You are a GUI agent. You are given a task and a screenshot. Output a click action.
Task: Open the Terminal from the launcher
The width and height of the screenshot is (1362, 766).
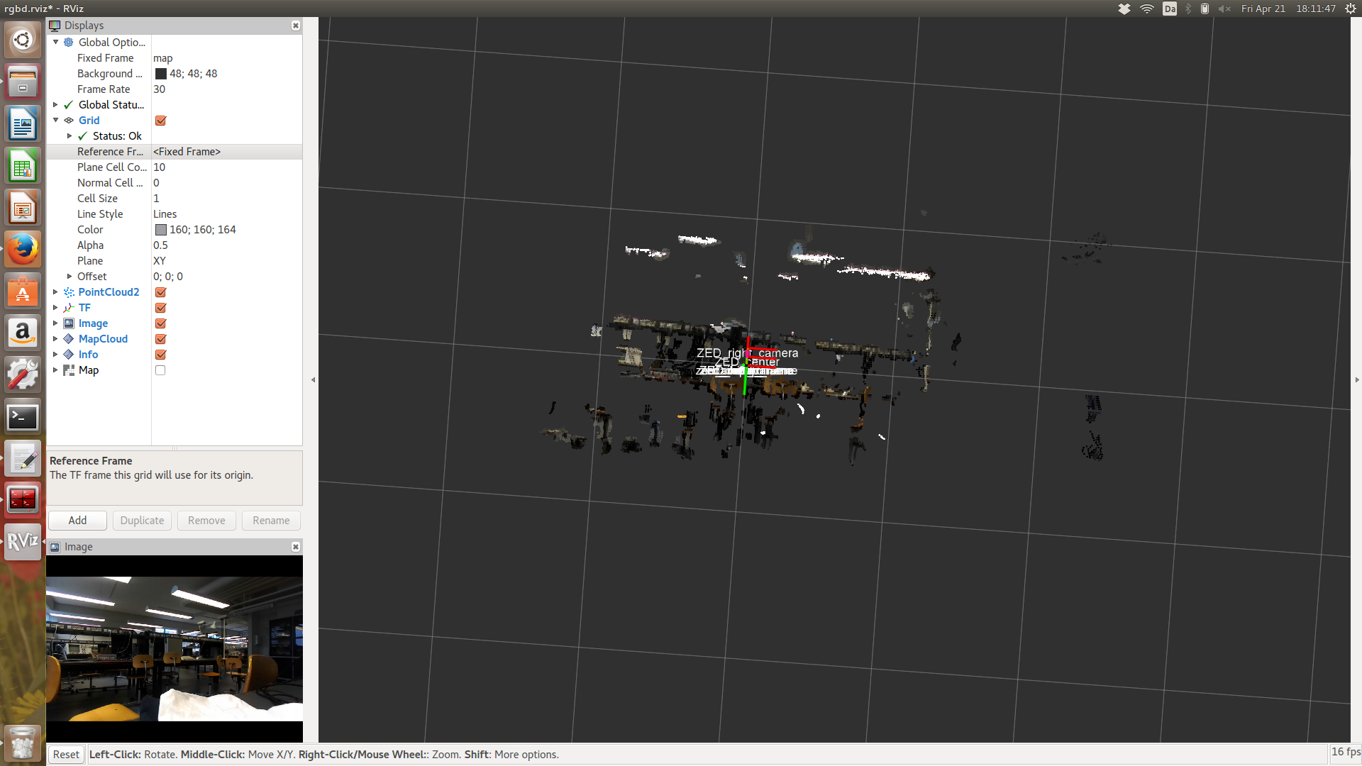click(23, 417)
